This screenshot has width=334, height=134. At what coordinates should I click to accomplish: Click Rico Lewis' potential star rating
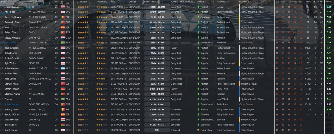click(x=101, y=79)
